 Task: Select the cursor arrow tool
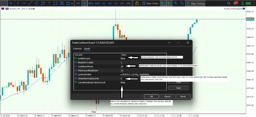tap(5, 3)
